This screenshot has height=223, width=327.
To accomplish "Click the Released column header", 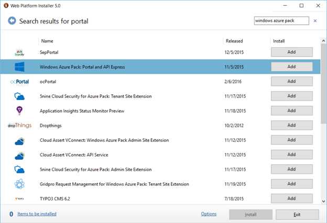I will [x=234, y=41].
